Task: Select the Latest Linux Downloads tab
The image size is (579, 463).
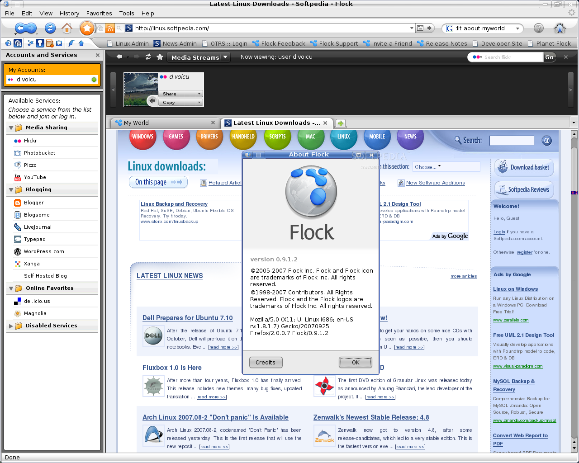Action: pos(276,123)
